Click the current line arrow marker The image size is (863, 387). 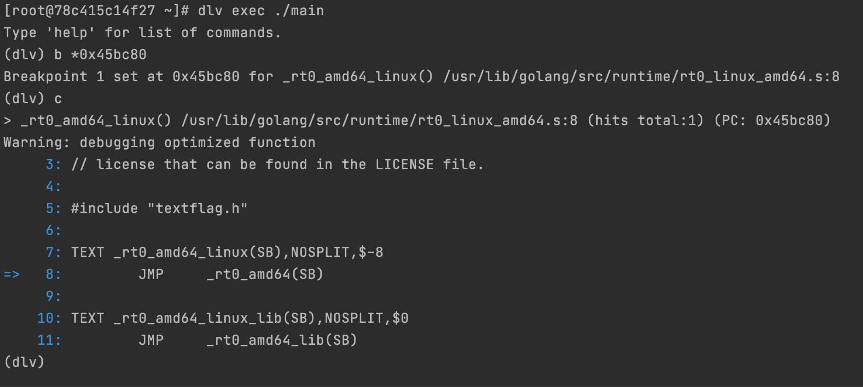[12, 275]
